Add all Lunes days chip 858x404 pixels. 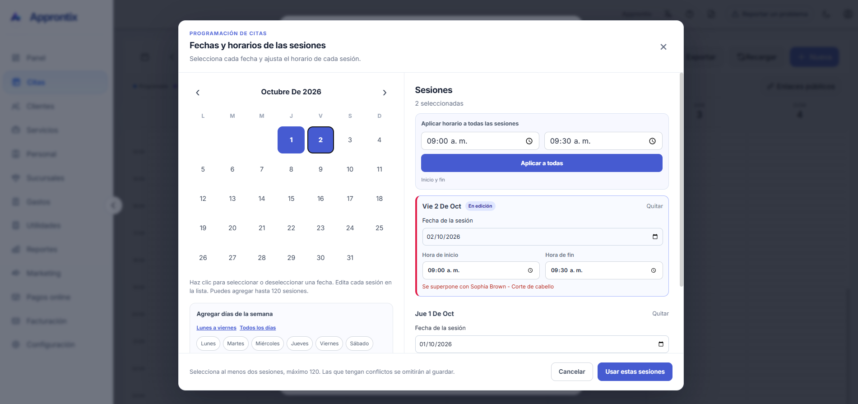pyautogui.click(x=208, y=344)
